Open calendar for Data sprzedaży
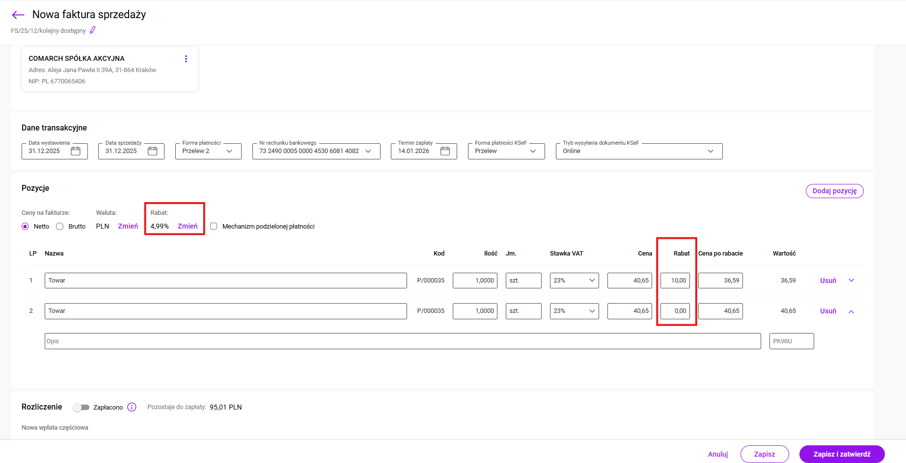This screenshot has height=463, width=906. (x=153, y=151)
